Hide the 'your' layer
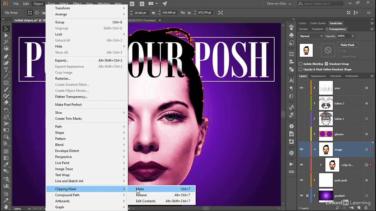The height and width of the screenshot is (211, 376). pyautogui.click(x=301, y=88)
